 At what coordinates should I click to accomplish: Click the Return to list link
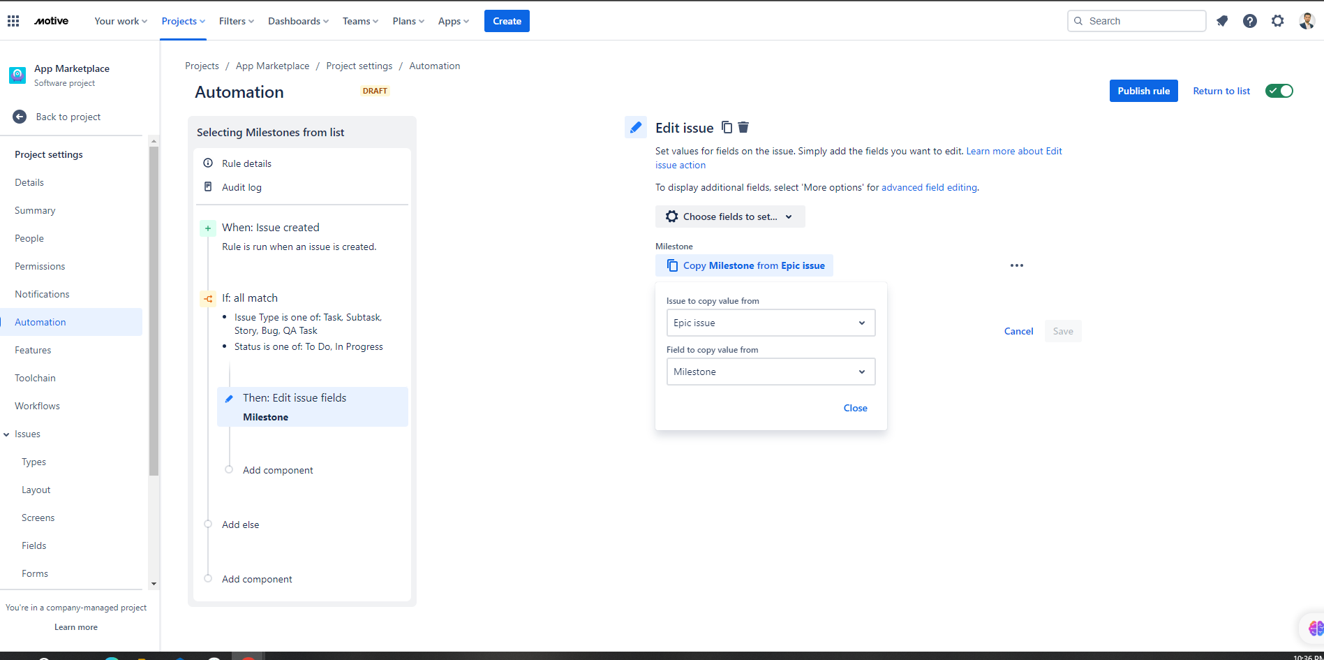coord(1221,91)
